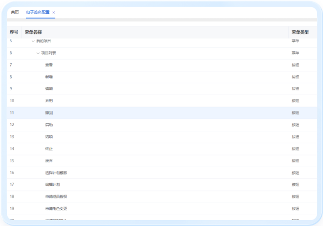Select the 申请成员授权 row
323x226 pixels.
pyautogui.click(x=162, y=197)
